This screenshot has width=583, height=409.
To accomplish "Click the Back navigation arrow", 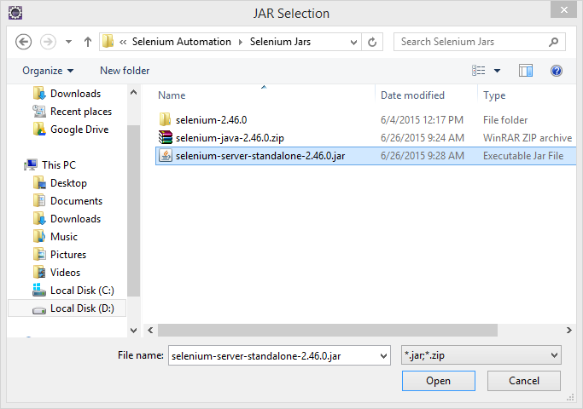I will click(23, 42).
